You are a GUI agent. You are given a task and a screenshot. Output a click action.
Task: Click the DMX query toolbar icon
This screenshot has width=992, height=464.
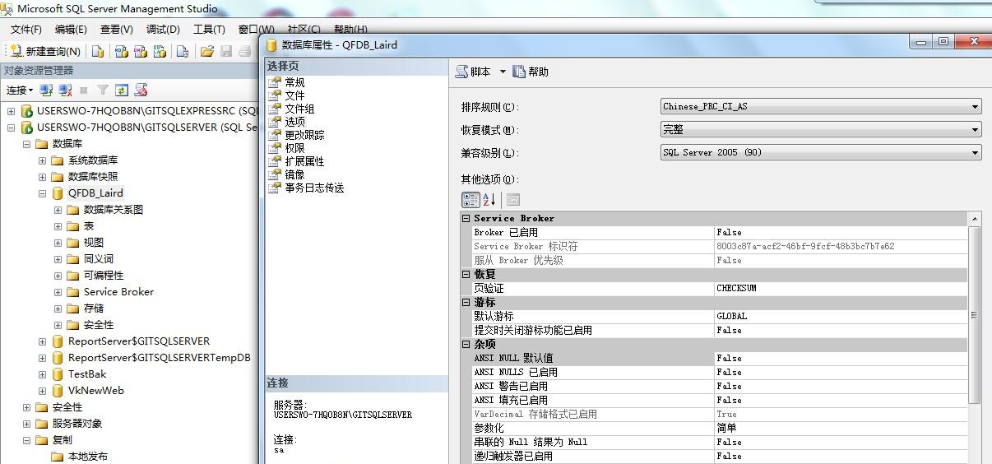point(141,51)
